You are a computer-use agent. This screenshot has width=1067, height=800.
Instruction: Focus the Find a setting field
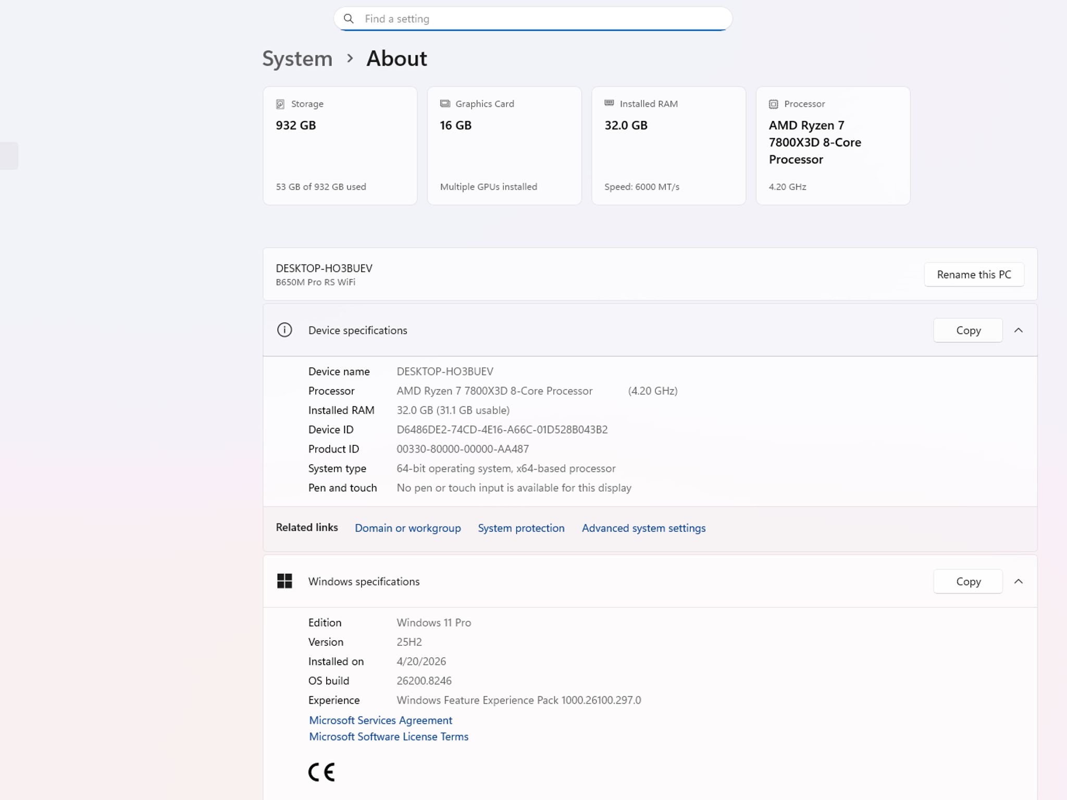(x=533, y=19)
